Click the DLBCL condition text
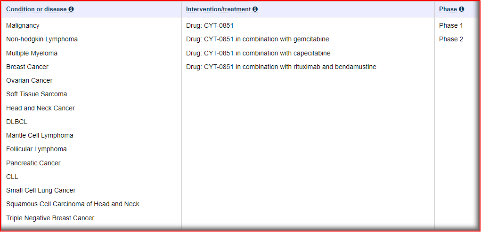Screen dimensions: 481x232 tap(16, 122)
